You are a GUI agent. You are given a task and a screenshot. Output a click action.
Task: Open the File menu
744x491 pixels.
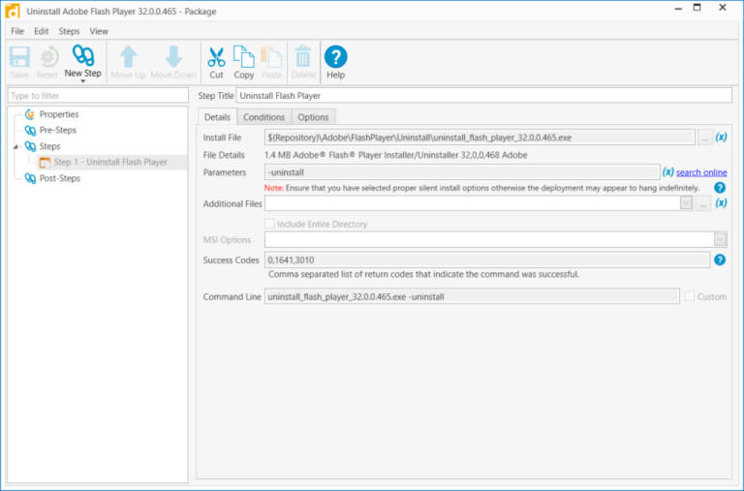[x=17, y=31]
